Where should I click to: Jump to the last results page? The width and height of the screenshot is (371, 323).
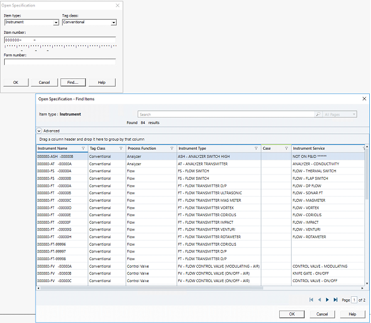tap(335, 300)
